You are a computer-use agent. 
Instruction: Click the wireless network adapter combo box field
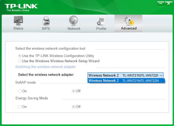(x=123, y=75)
